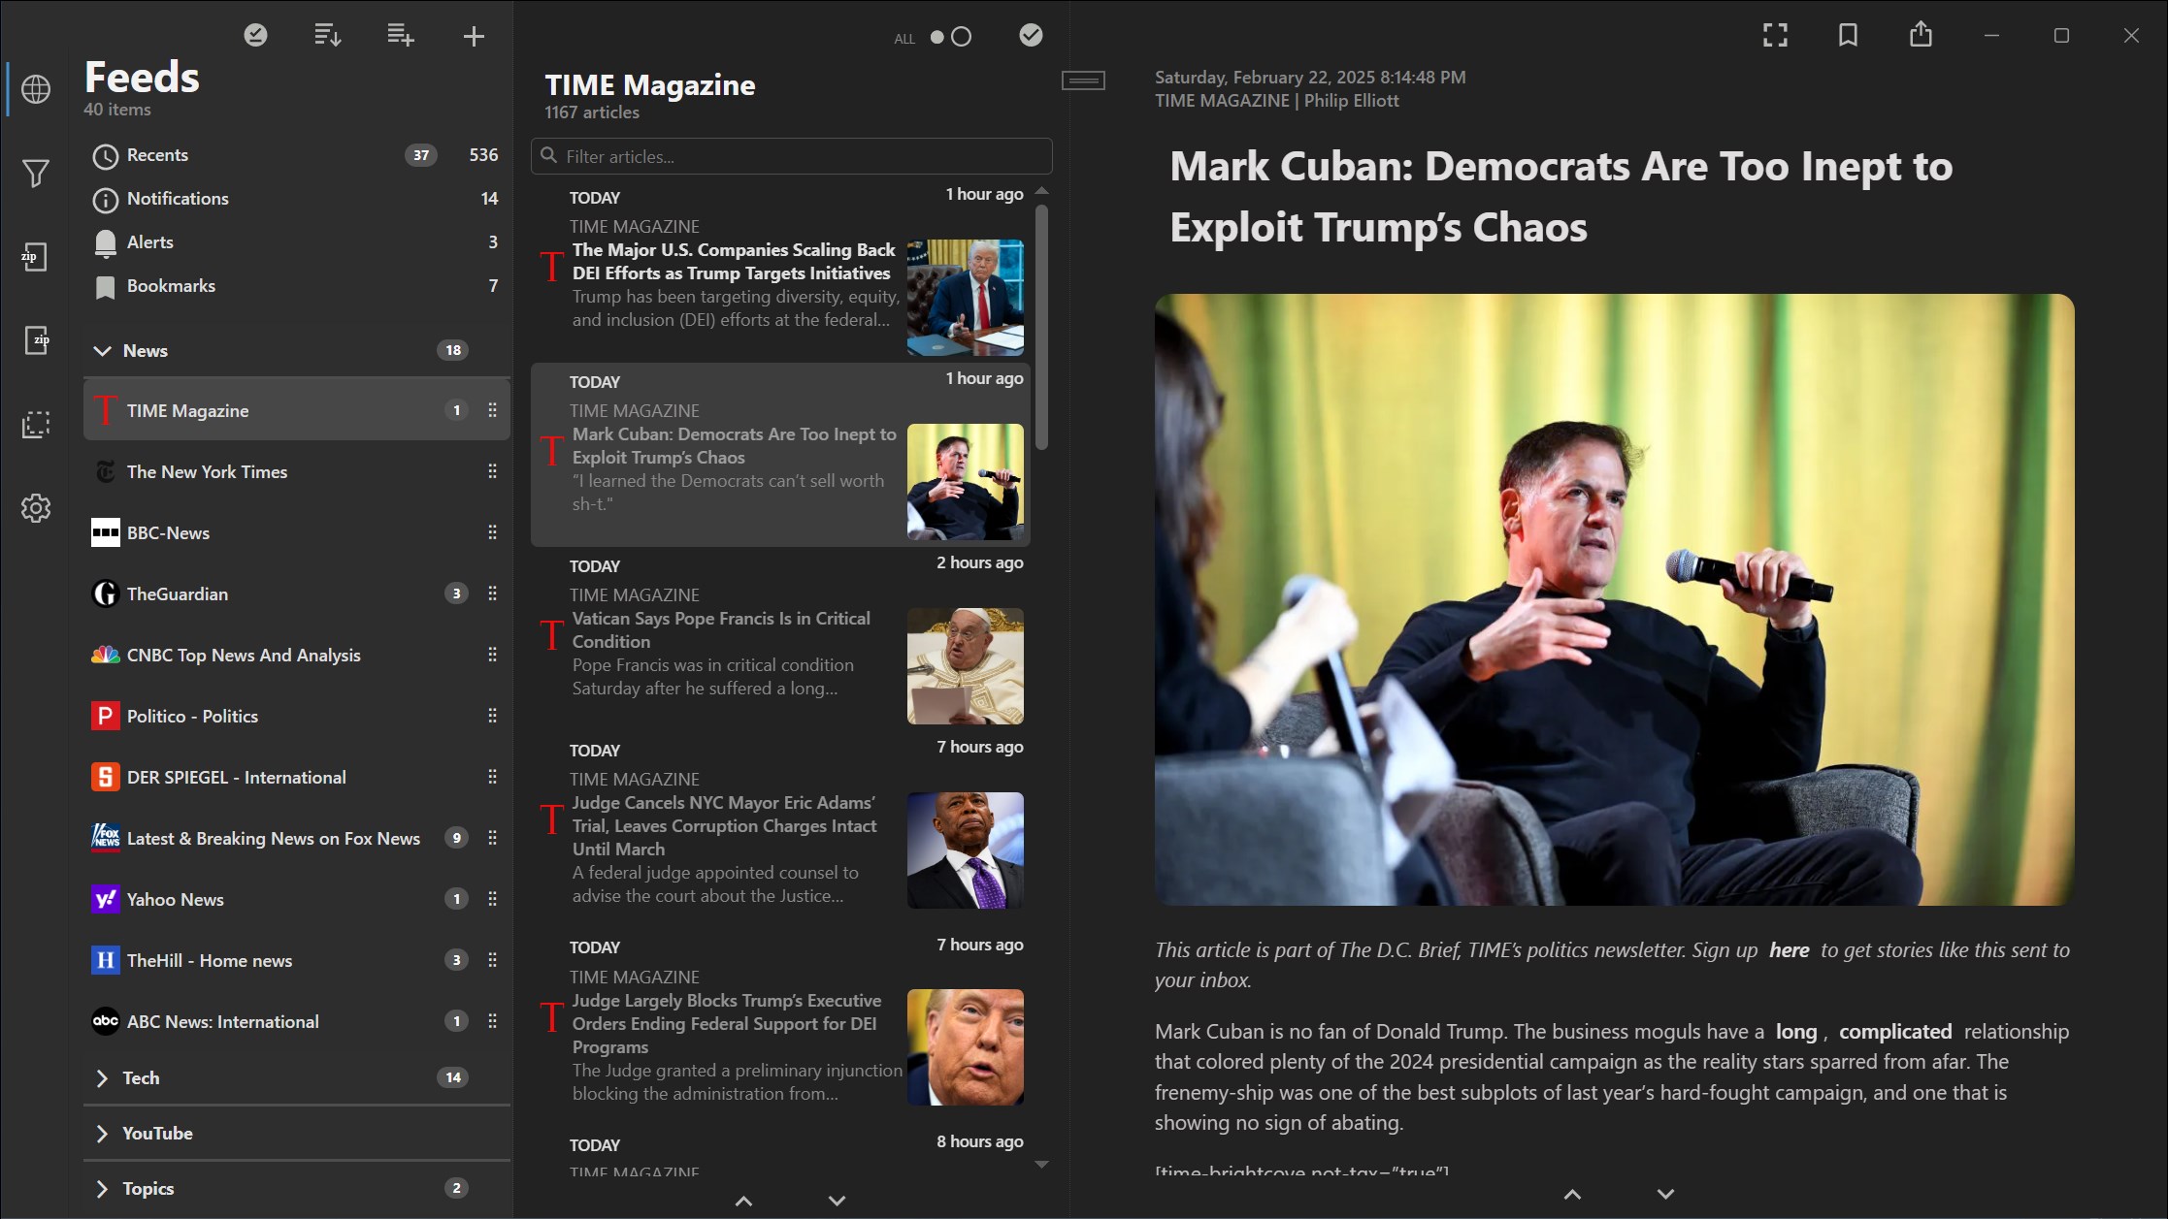The image size is (2168, 1219).
Task: Expand the Tech feed group
Action: pyautogui.click(x=103, y=1078)
